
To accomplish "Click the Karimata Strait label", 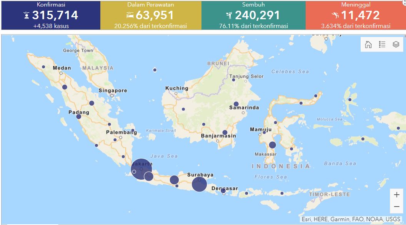I will click(161, 131).
